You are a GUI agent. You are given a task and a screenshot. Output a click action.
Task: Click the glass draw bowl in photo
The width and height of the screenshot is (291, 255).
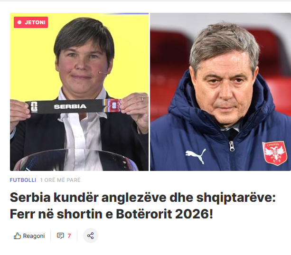pyautogui.click(x=76, y=160)
